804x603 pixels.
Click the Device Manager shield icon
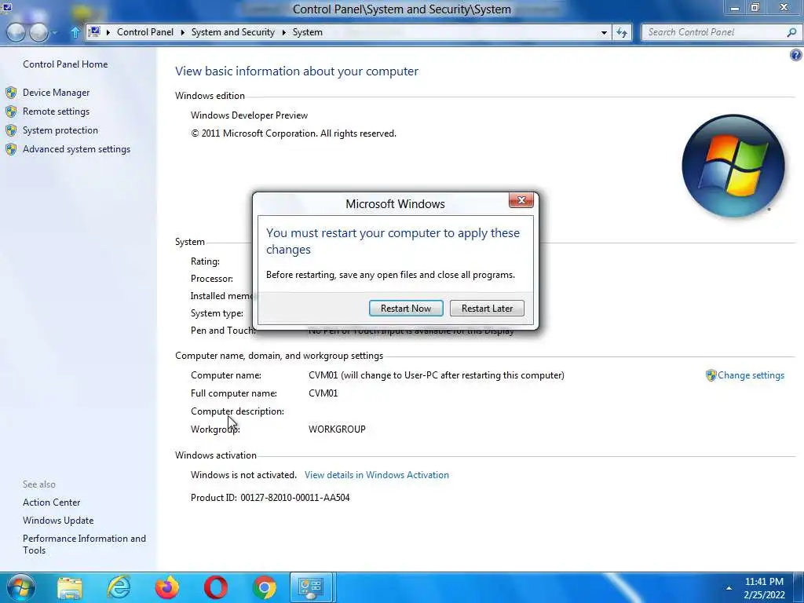[x=11, y=93]
